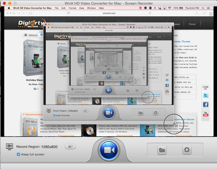Open the Apple menu

tap(9, 8)
